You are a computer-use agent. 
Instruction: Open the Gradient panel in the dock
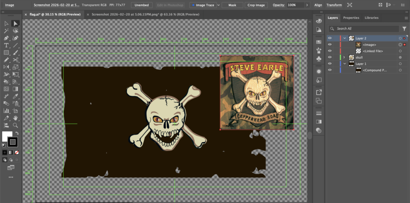pos(319,121)
